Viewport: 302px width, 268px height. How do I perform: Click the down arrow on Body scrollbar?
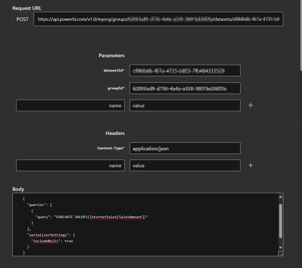click(x=280, y=247)
